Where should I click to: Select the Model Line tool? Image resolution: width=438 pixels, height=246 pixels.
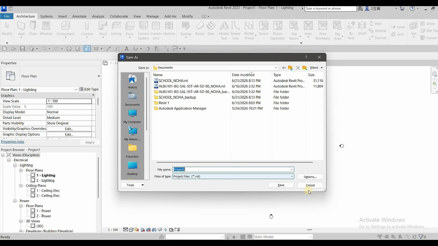coord(235,30)
